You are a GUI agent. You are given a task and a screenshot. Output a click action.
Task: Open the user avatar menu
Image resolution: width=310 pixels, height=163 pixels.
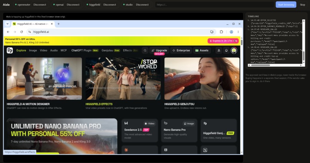(234, 51)
